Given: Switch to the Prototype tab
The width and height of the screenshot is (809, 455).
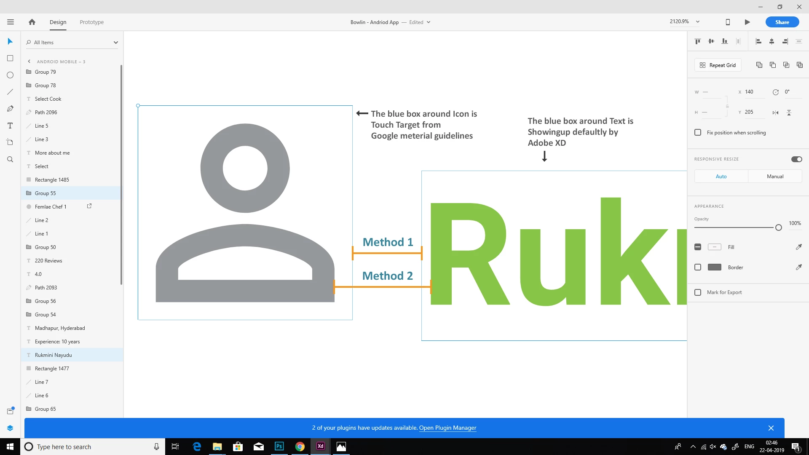Looking at the screenshot, I should click(x=91, y=22).
